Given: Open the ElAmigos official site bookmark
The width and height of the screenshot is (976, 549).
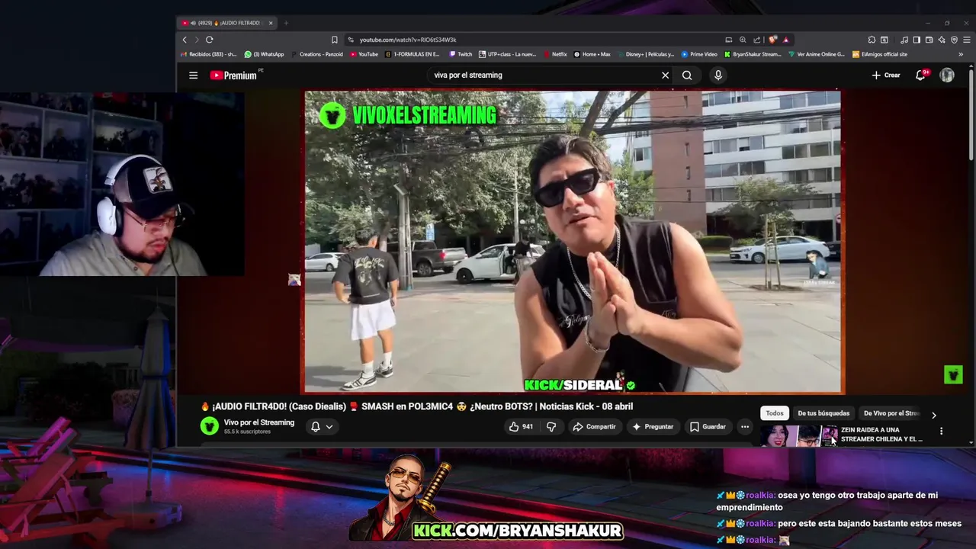Looking at the screenshot, I should coord(880,54).
